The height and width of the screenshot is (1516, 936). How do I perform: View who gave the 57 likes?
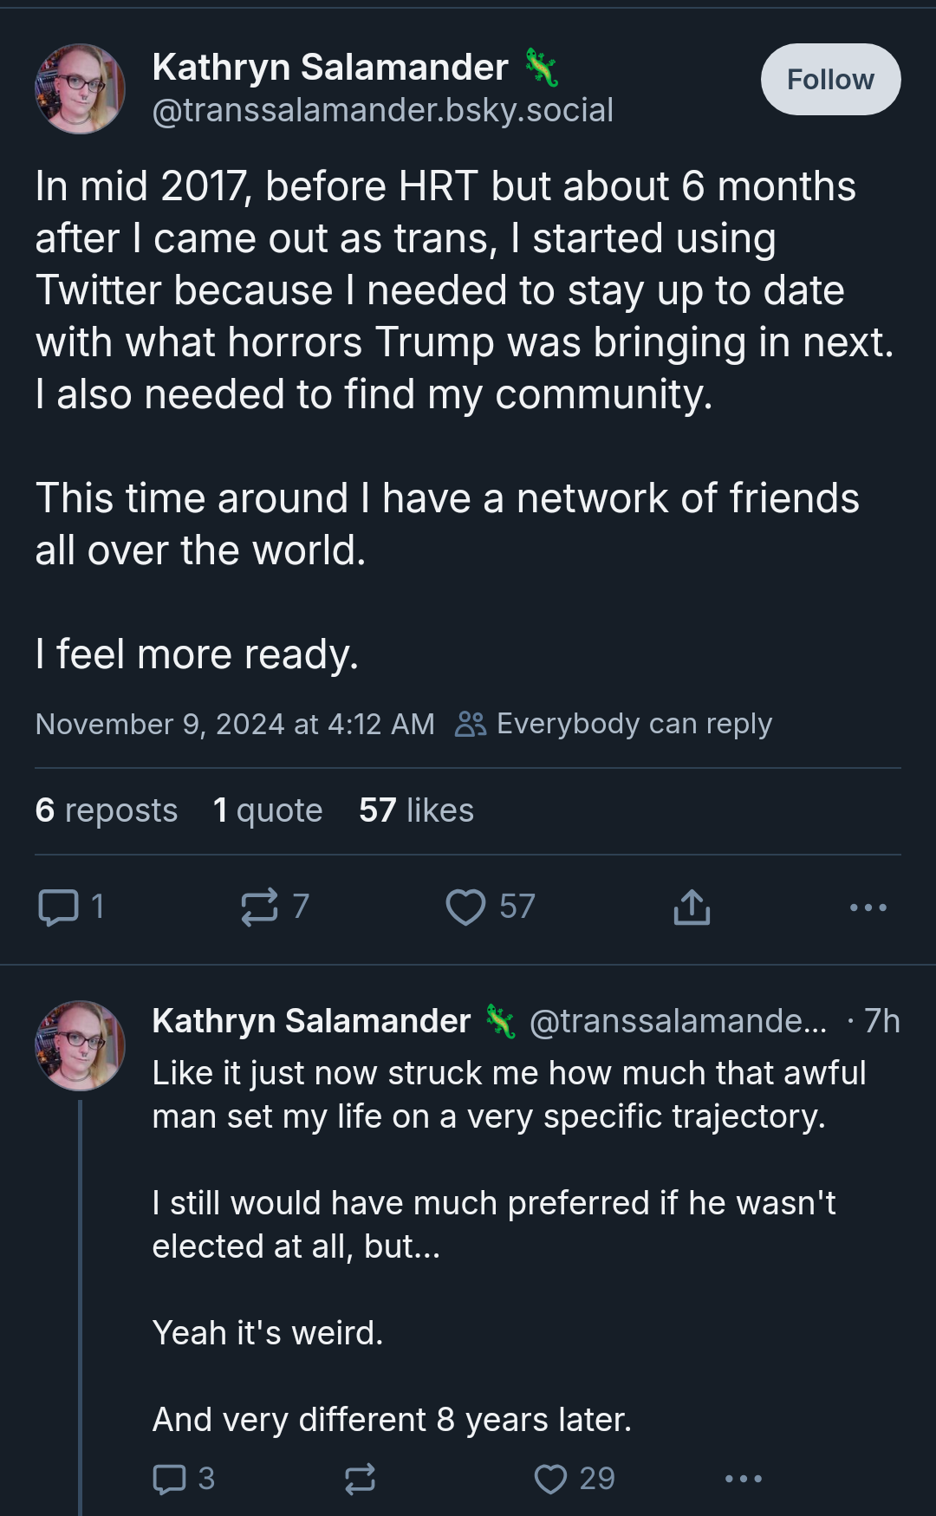click(416, 810)
